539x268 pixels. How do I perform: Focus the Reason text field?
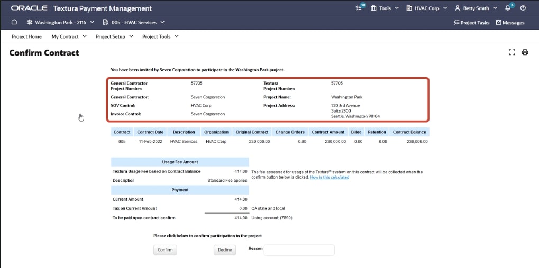tap(299, 250)
